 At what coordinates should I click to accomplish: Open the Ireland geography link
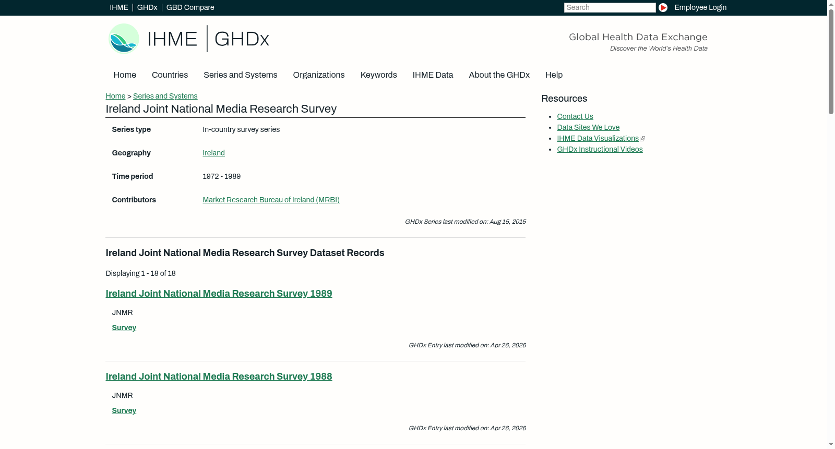click(x=213, y=153)
